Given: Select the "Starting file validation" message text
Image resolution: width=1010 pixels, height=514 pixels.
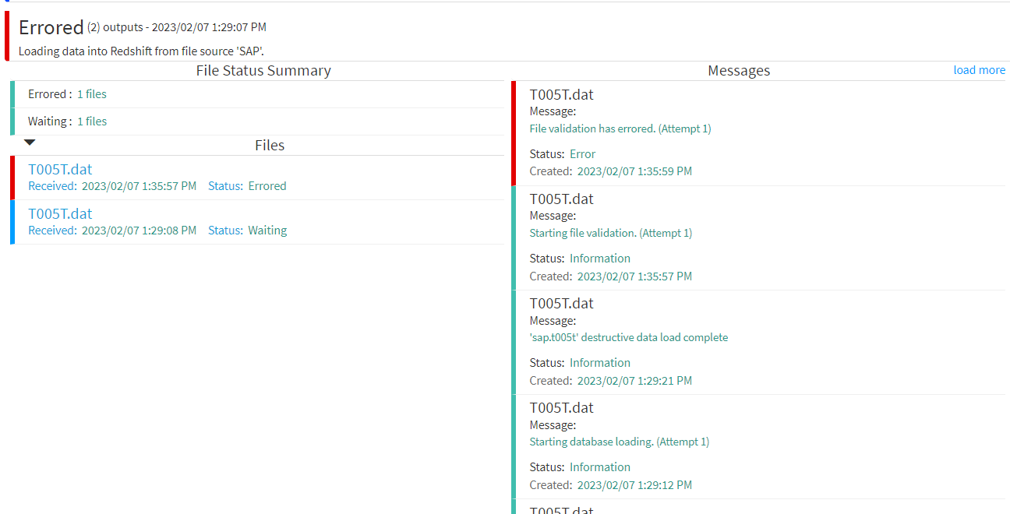Looking at the screenshot, I should (x=610, y=233).
